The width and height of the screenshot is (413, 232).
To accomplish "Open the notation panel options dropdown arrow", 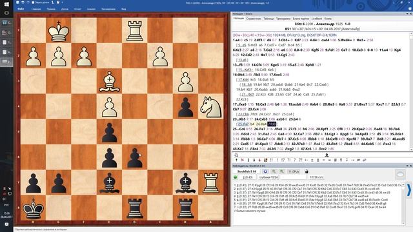I will pyautogui.click(x=407, y=14).
